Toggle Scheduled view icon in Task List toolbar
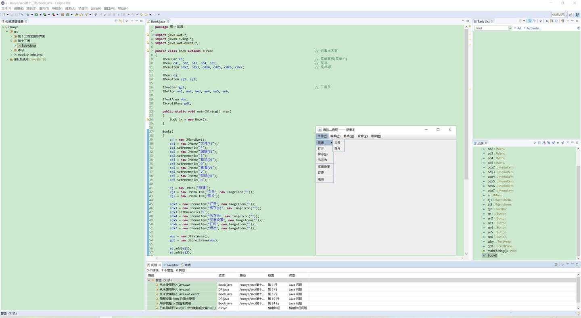The image size is (581, 318). click(535, 21)
